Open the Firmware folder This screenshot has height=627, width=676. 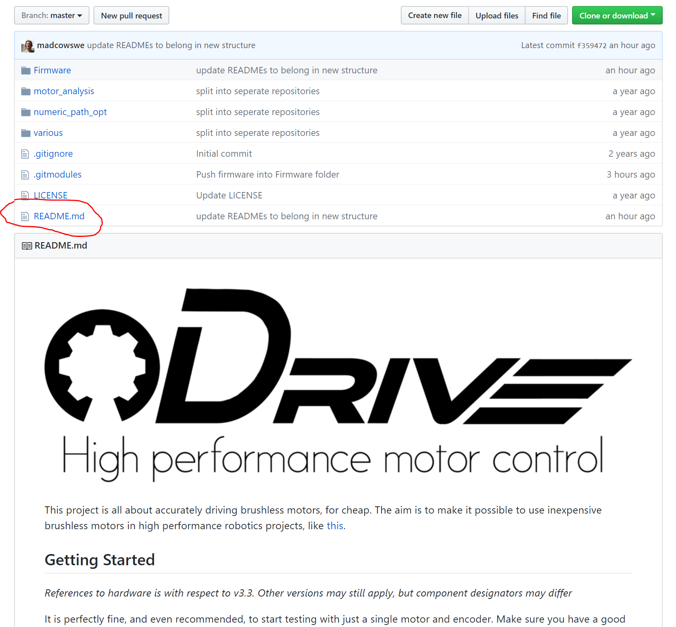coord(52,70)
